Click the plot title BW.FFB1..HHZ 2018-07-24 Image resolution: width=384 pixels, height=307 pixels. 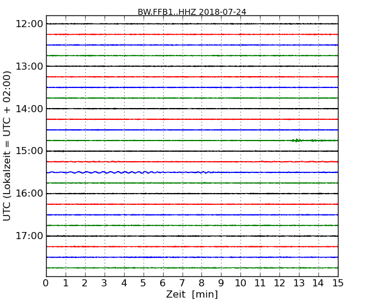[192, 12]
